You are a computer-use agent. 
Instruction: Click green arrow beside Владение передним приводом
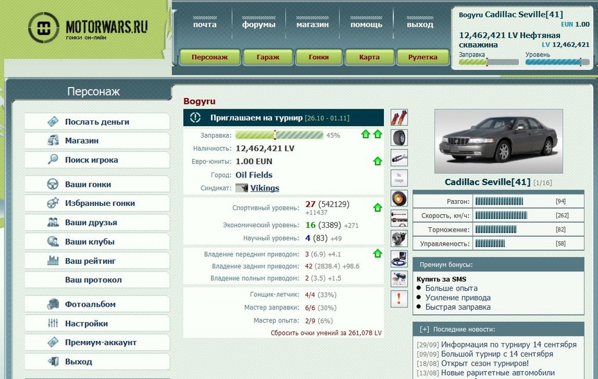(377, 254)
